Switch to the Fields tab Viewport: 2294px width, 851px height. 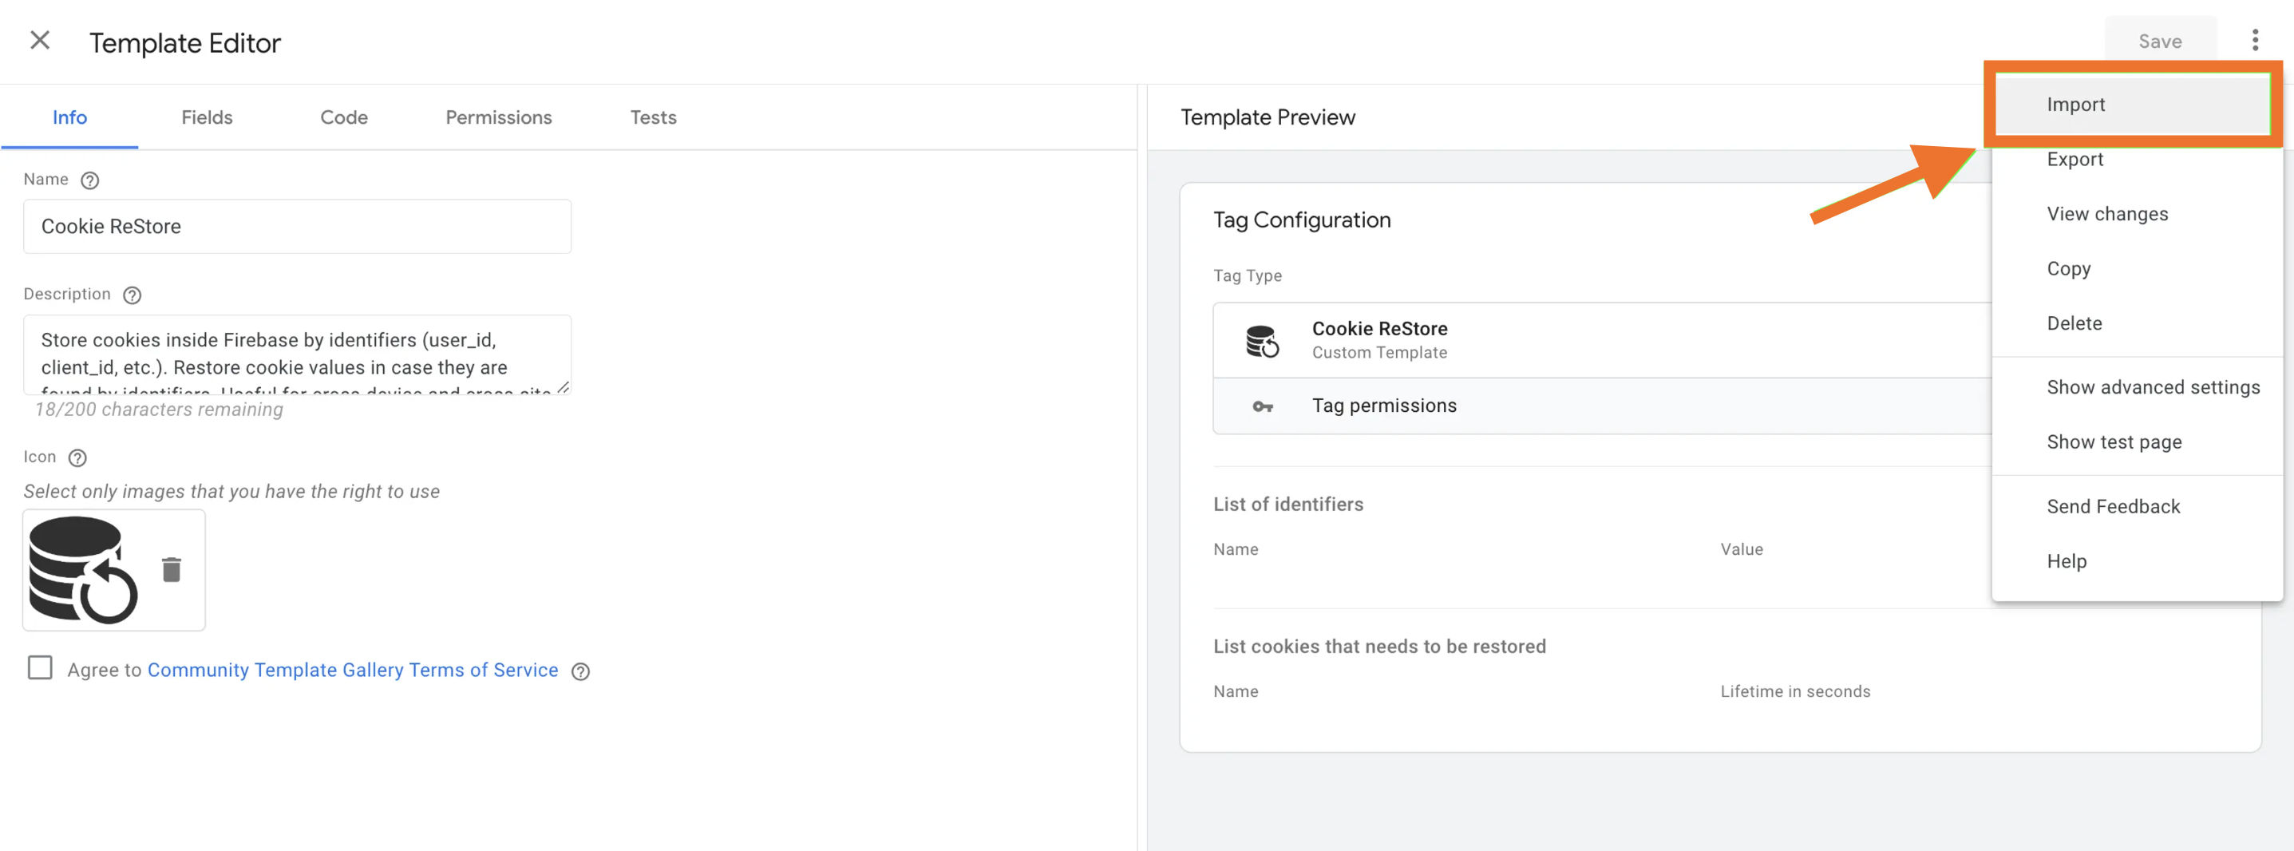207,117
